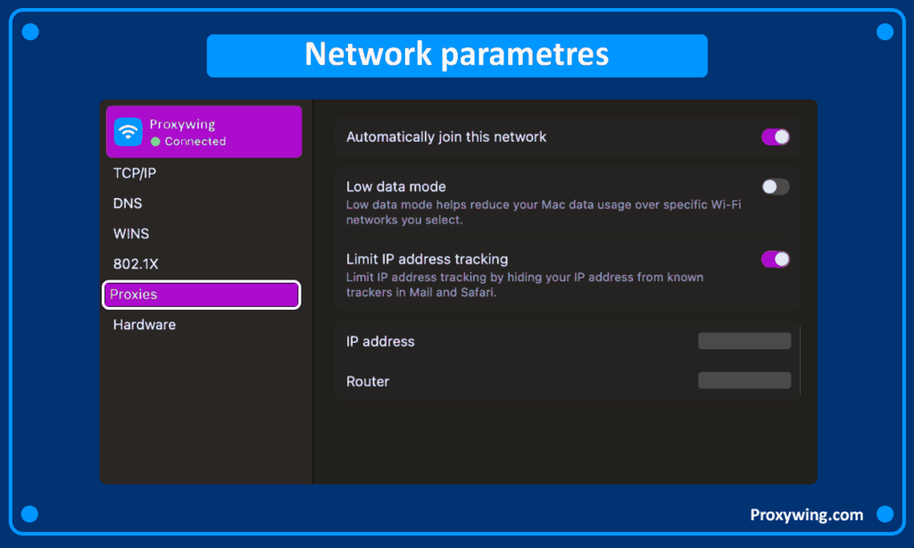This screenshot has height=548, width=914.
Task: Click the 'Automatically join this network' label
Action: click(446, 137)
